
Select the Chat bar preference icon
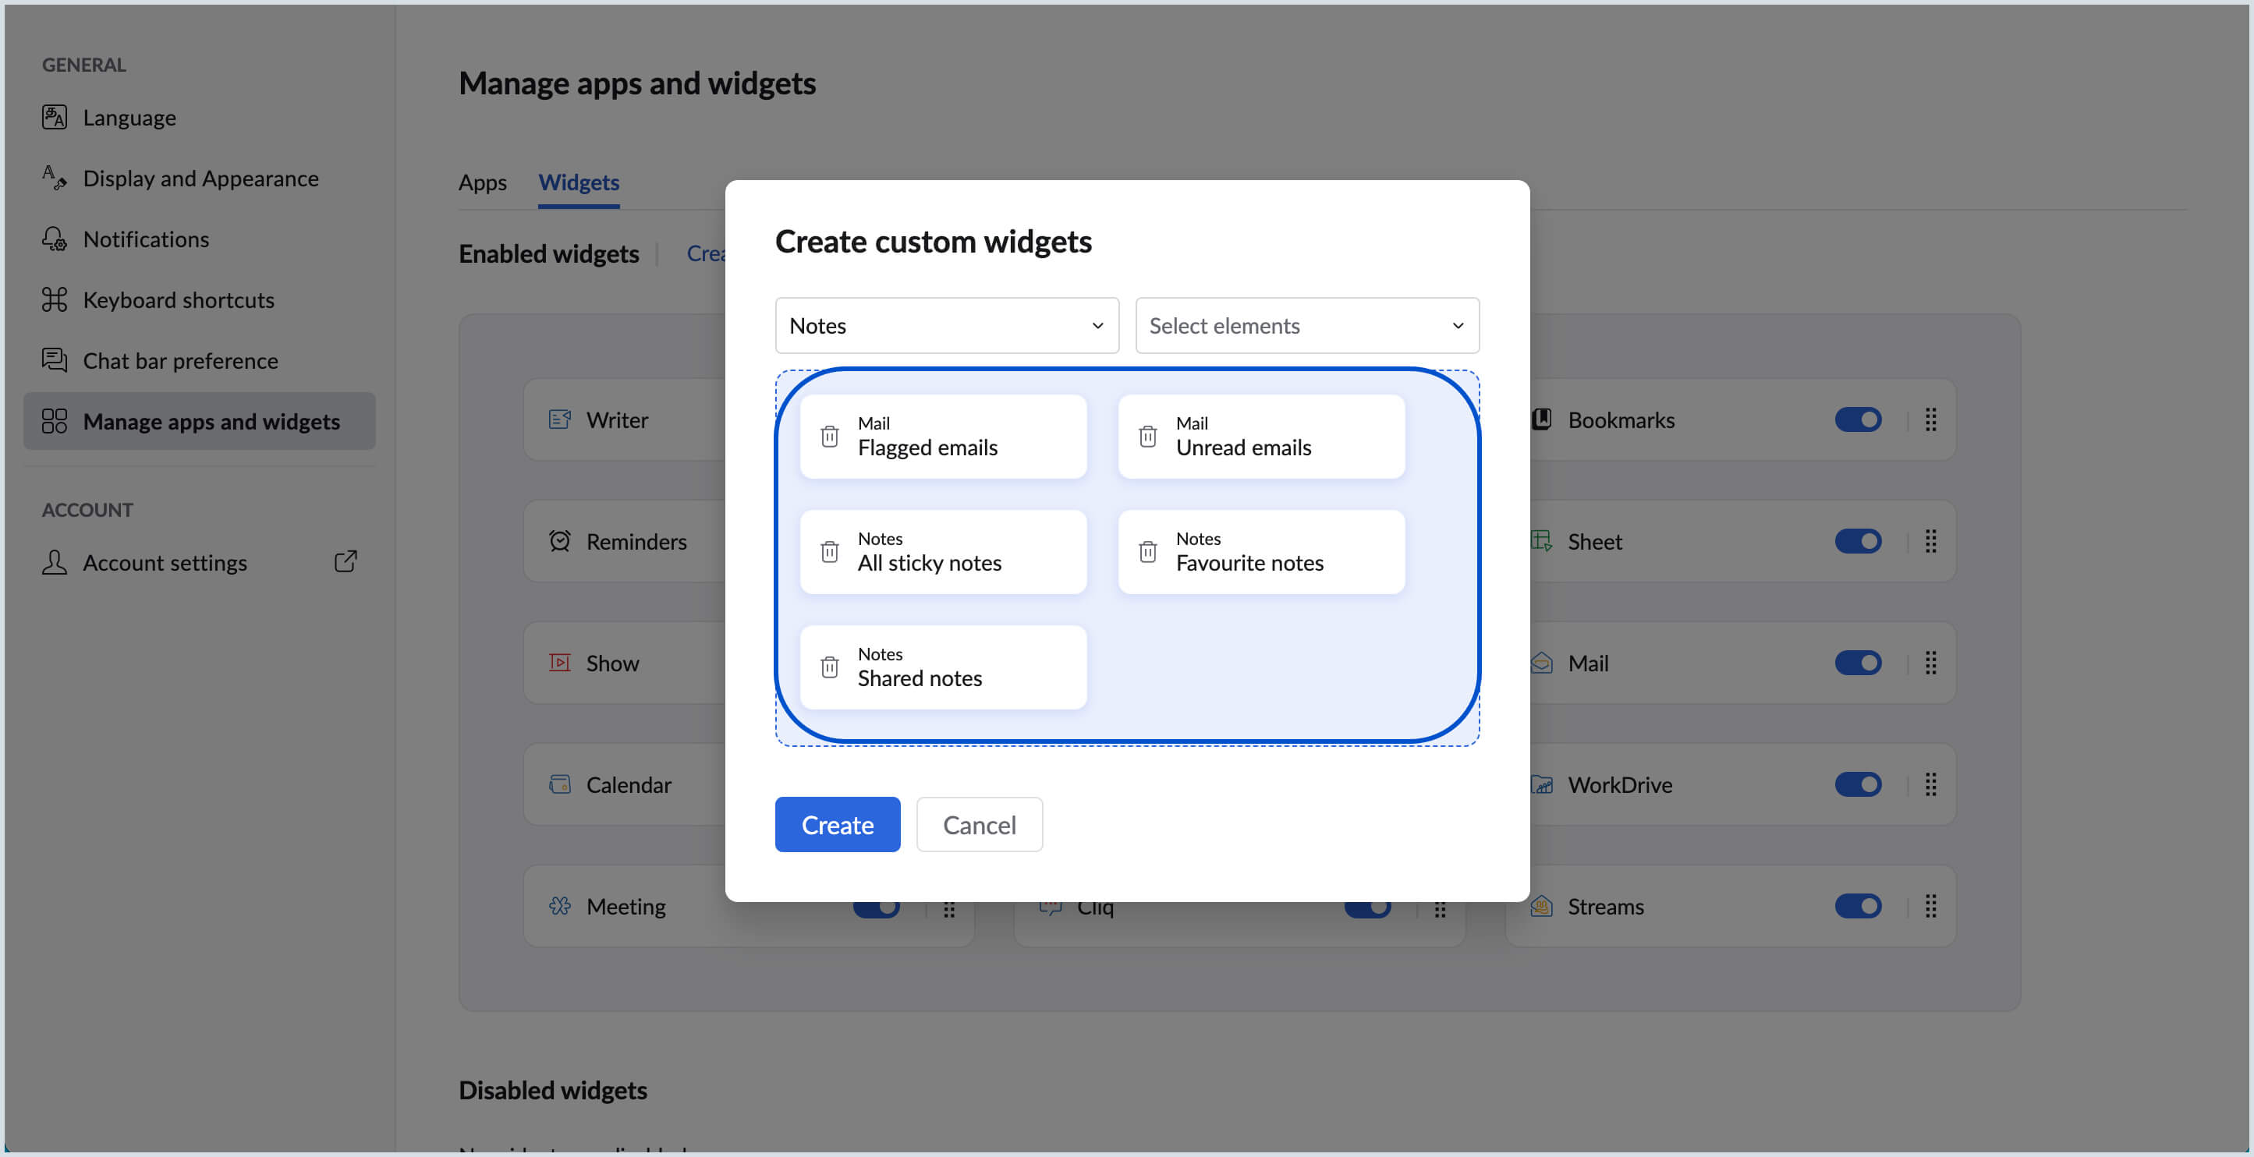53,359
